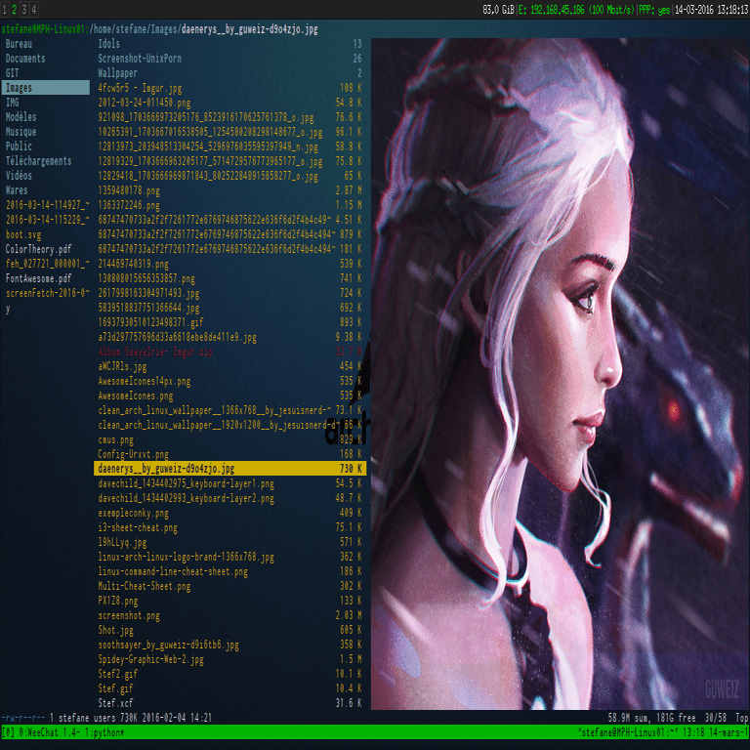Click the 14-03-2016 date and clock

[711, 10]
